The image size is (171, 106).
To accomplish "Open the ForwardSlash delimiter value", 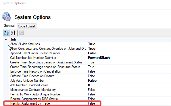I will tap(99, 58).
